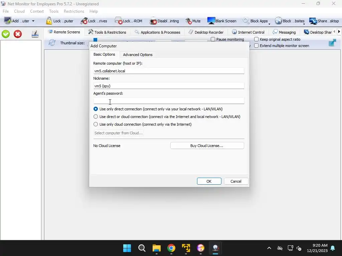Open the Help menu
This screenshot has height=256, width=342.
click(94, 11)
